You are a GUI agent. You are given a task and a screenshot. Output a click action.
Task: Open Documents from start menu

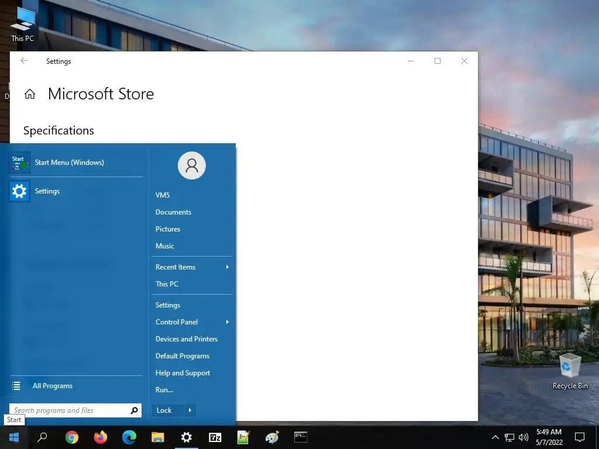(x=173, y=212)
